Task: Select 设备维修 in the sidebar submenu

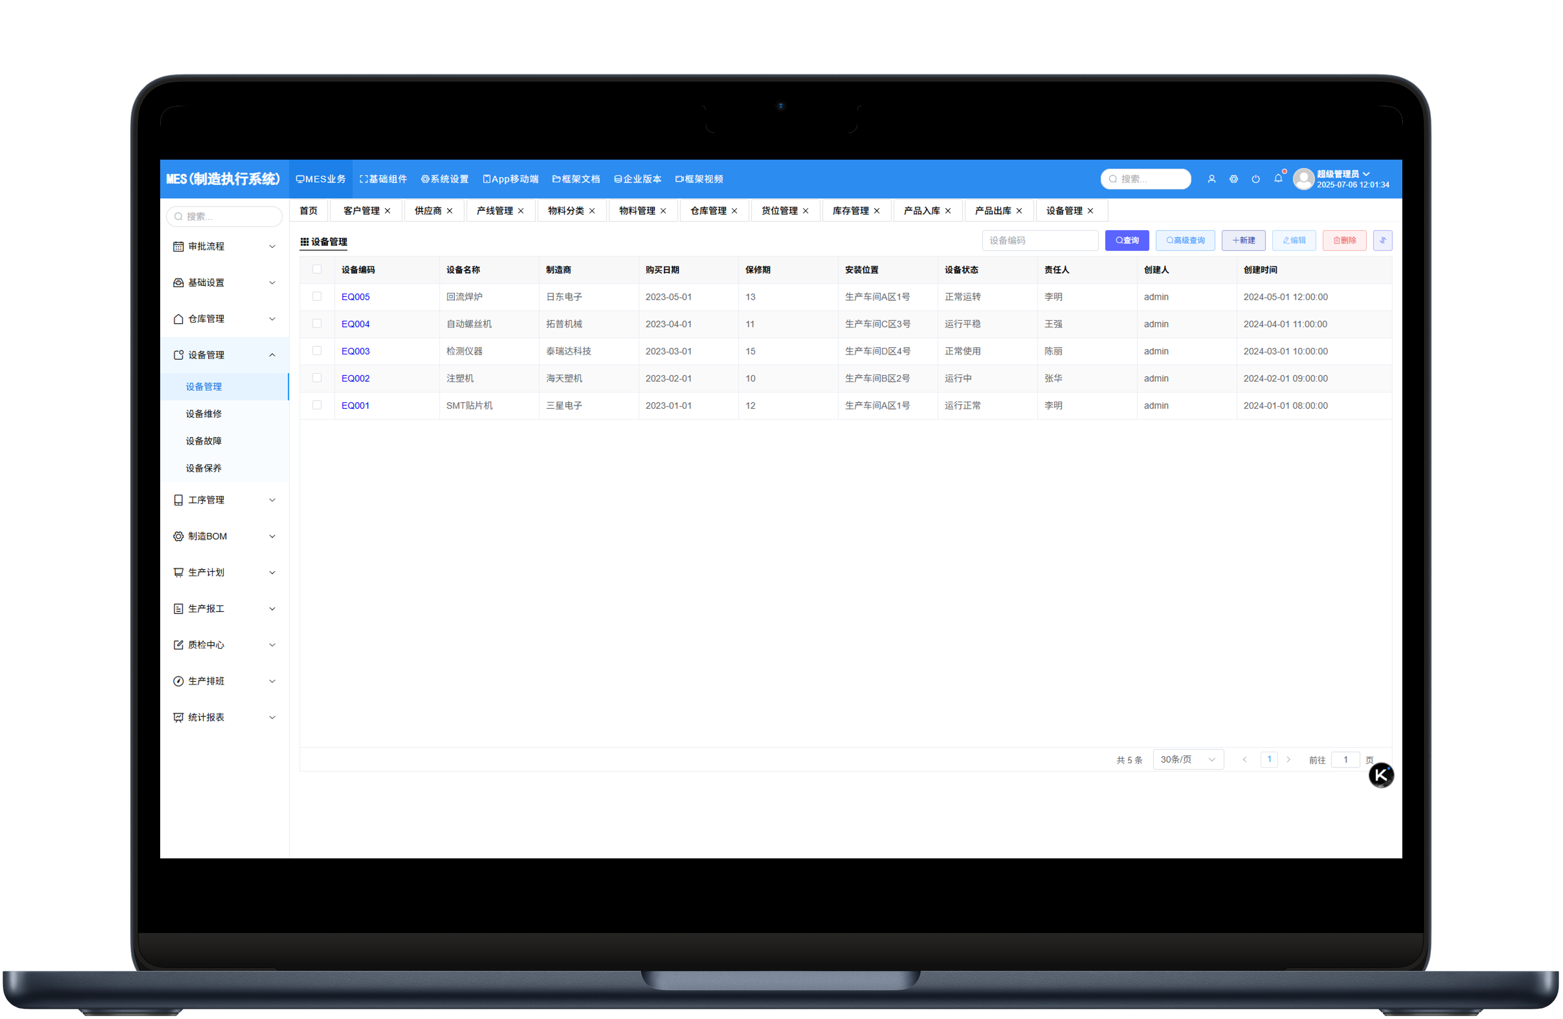Action: coord(203,413)
